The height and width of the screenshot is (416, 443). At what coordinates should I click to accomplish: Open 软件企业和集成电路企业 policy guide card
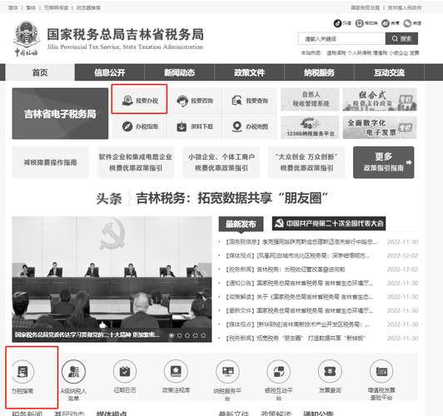tap(136, 162)
